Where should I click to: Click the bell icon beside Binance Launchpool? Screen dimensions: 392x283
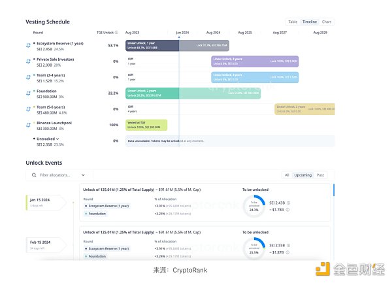pyautogui.click(x=28, y=125)
